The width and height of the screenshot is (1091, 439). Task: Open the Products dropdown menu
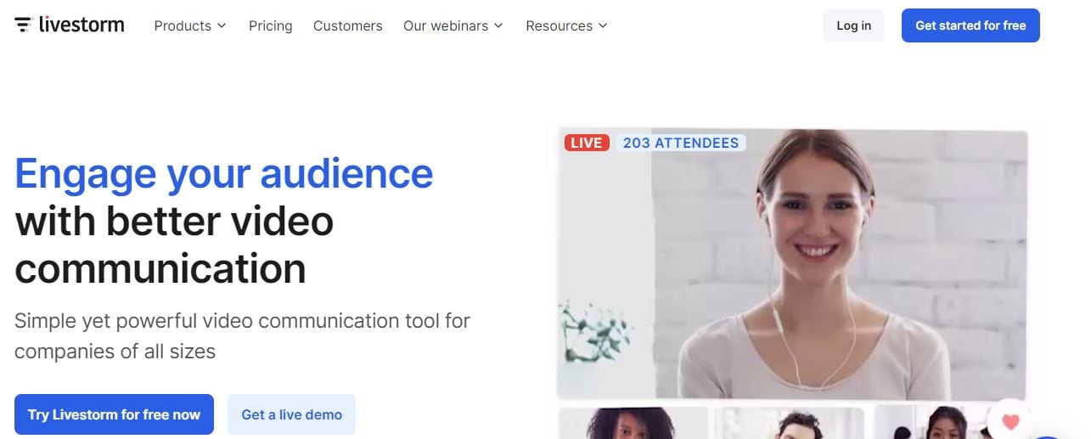coord(190,25)
